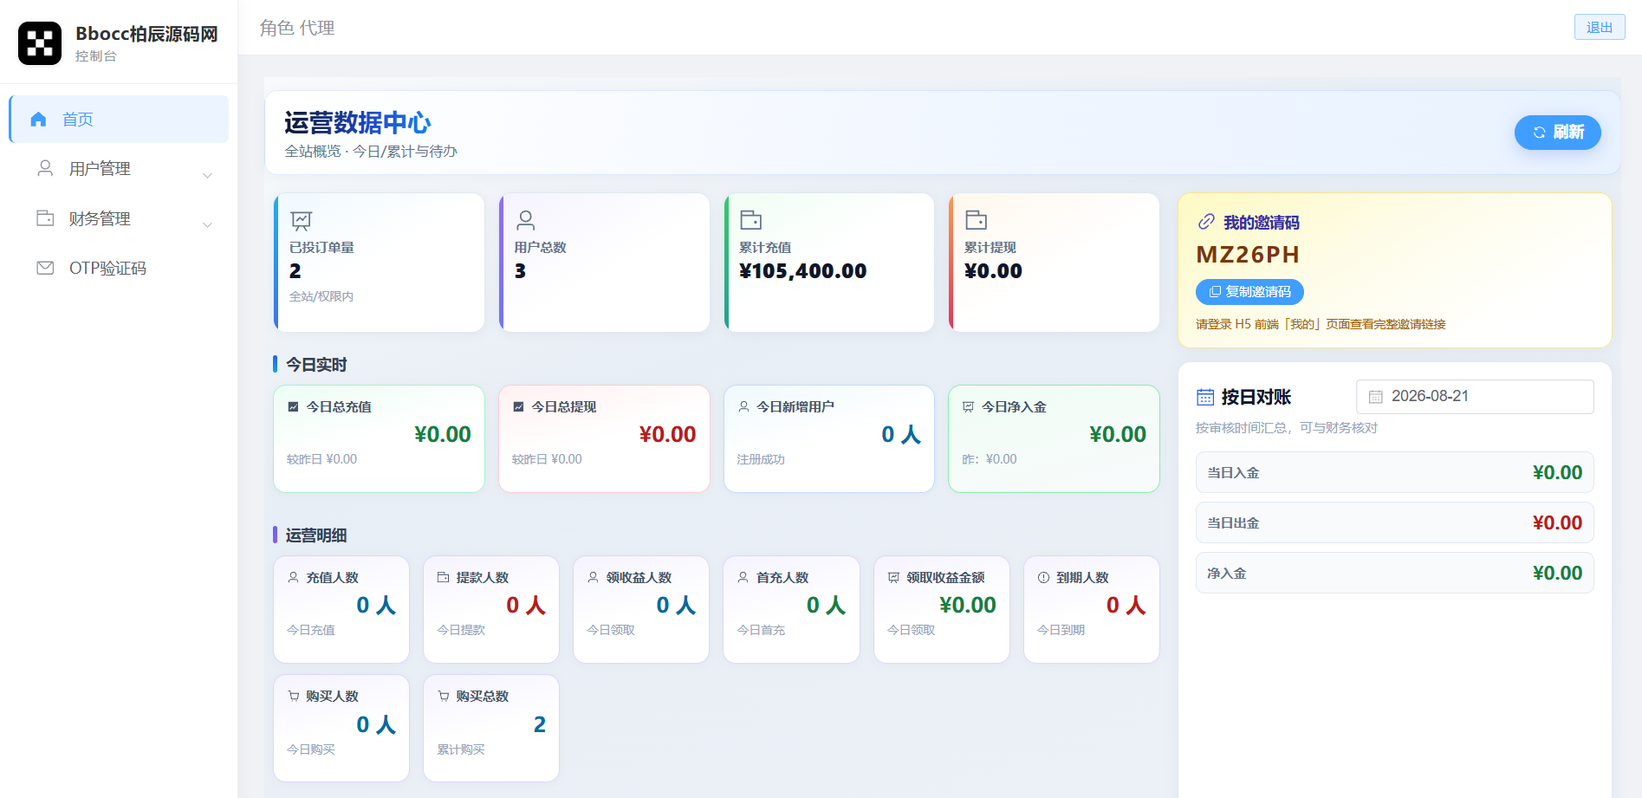
Task: Click the 当日入金 reconciliation row
Action: coord(1394,472)
